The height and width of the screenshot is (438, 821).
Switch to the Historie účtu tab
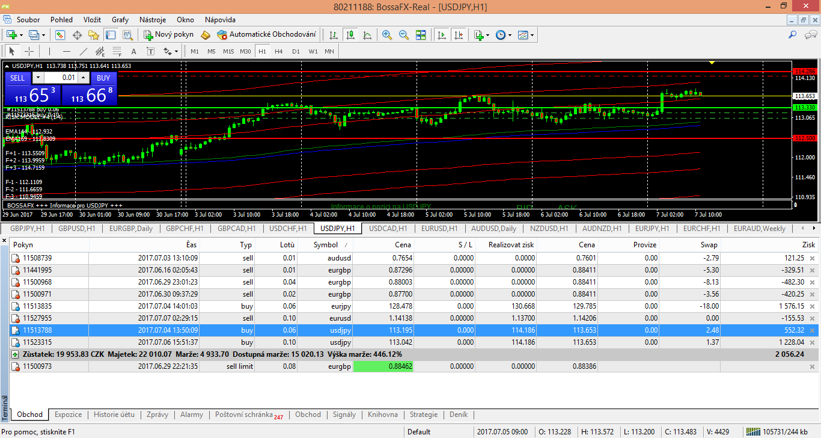pyautogui.click(x=114, y=415)
